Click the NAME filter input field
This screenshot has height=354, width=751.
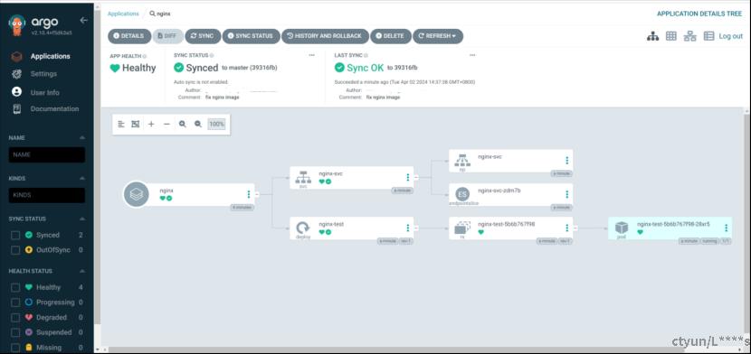tap(47, 154)
